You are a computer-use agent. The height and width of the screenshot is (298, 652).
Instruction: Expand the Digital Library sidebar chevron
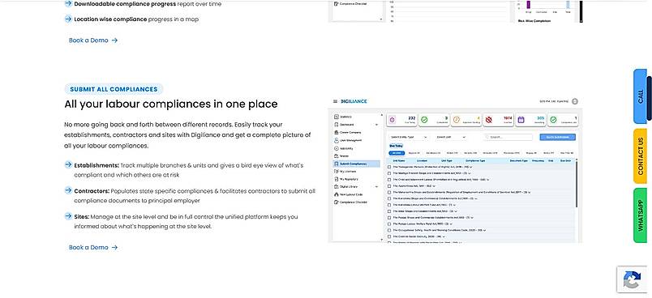coord(377,187)
